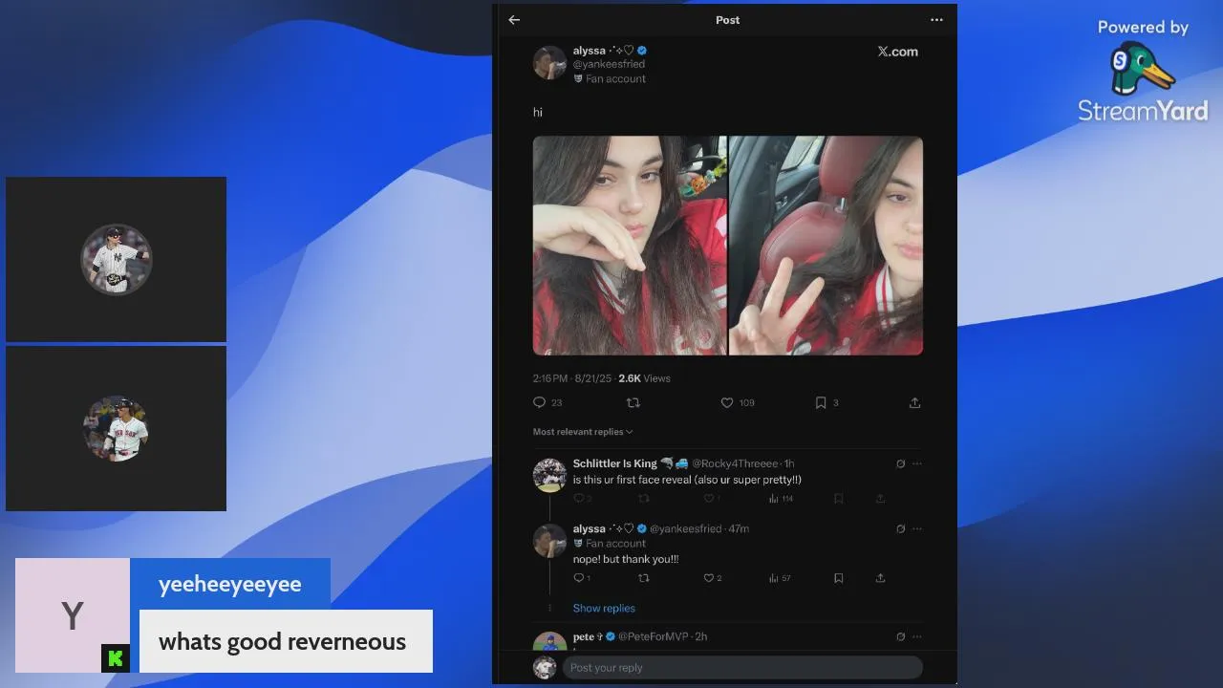
Task: Share Schlittler Is King's comment
Action: [880, 498]
